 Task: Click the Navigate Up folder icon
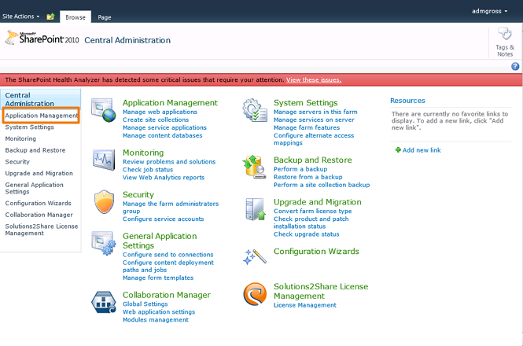click(50, 17)
